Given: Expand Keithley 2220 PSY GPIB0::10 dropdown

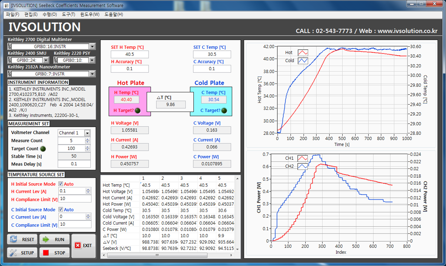Looking at the screenshot, I should point(93,60).
